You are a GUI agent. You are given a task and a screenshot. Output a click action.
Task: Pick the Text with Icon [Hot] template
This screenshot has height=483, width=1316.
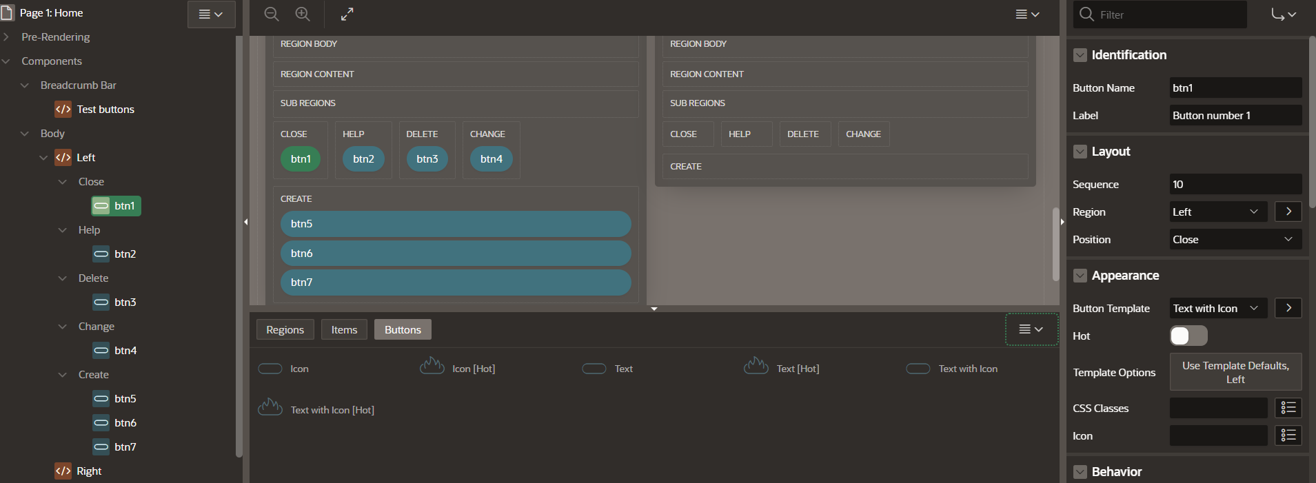316,409
